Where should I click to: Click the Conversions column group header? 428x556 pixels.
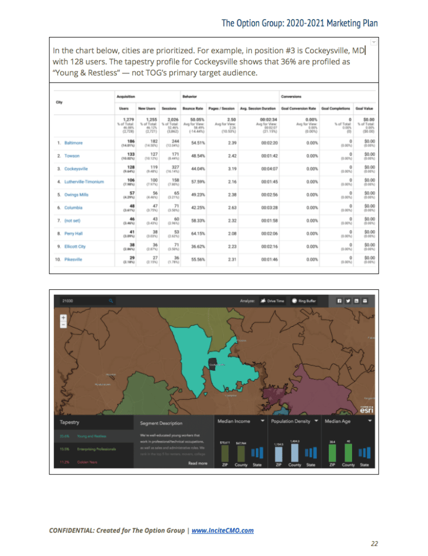pos(291,97)
